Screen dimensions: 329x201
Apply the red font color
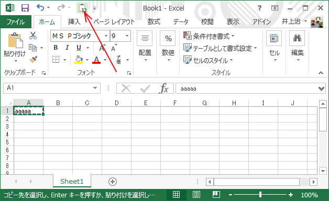pos(96,60)
